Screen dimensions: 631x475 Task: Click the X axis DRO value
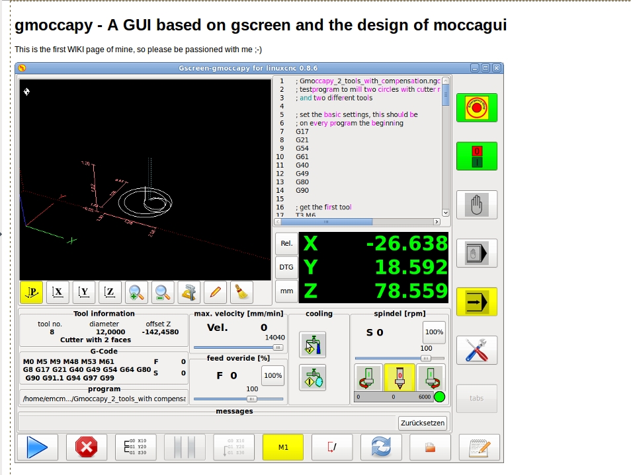pyautogui.click(x=407, y=244)
